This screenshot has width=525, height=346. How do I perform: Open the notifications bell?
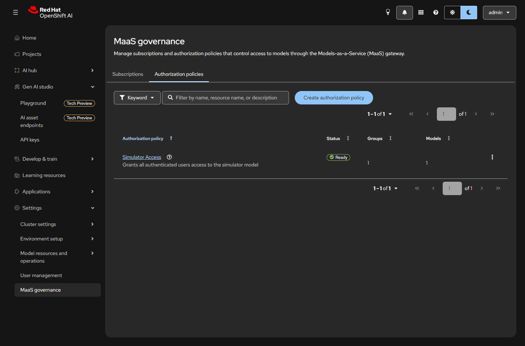[x=405, y=12]
